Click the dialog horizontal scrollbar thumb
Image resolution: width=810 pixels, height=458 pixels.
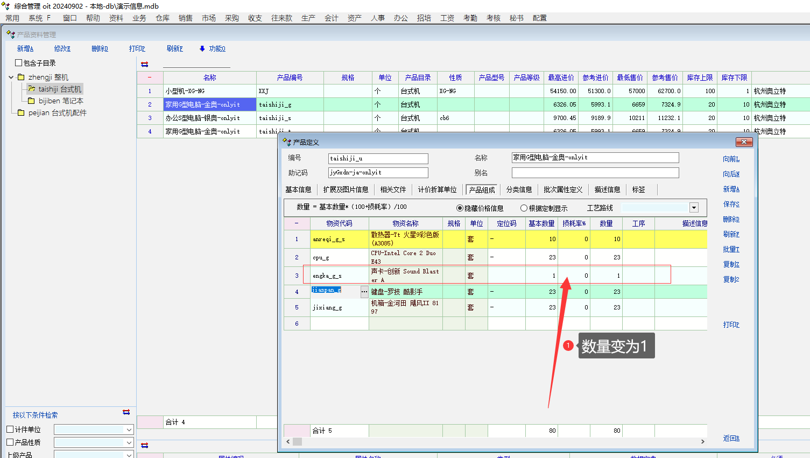(297, 442)
